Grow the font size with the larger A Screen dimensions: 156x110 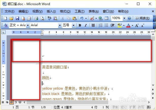coord(137,25)
